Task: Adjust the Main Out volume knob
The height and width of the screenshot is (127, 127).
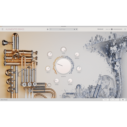Action: [x=112, y=29]
